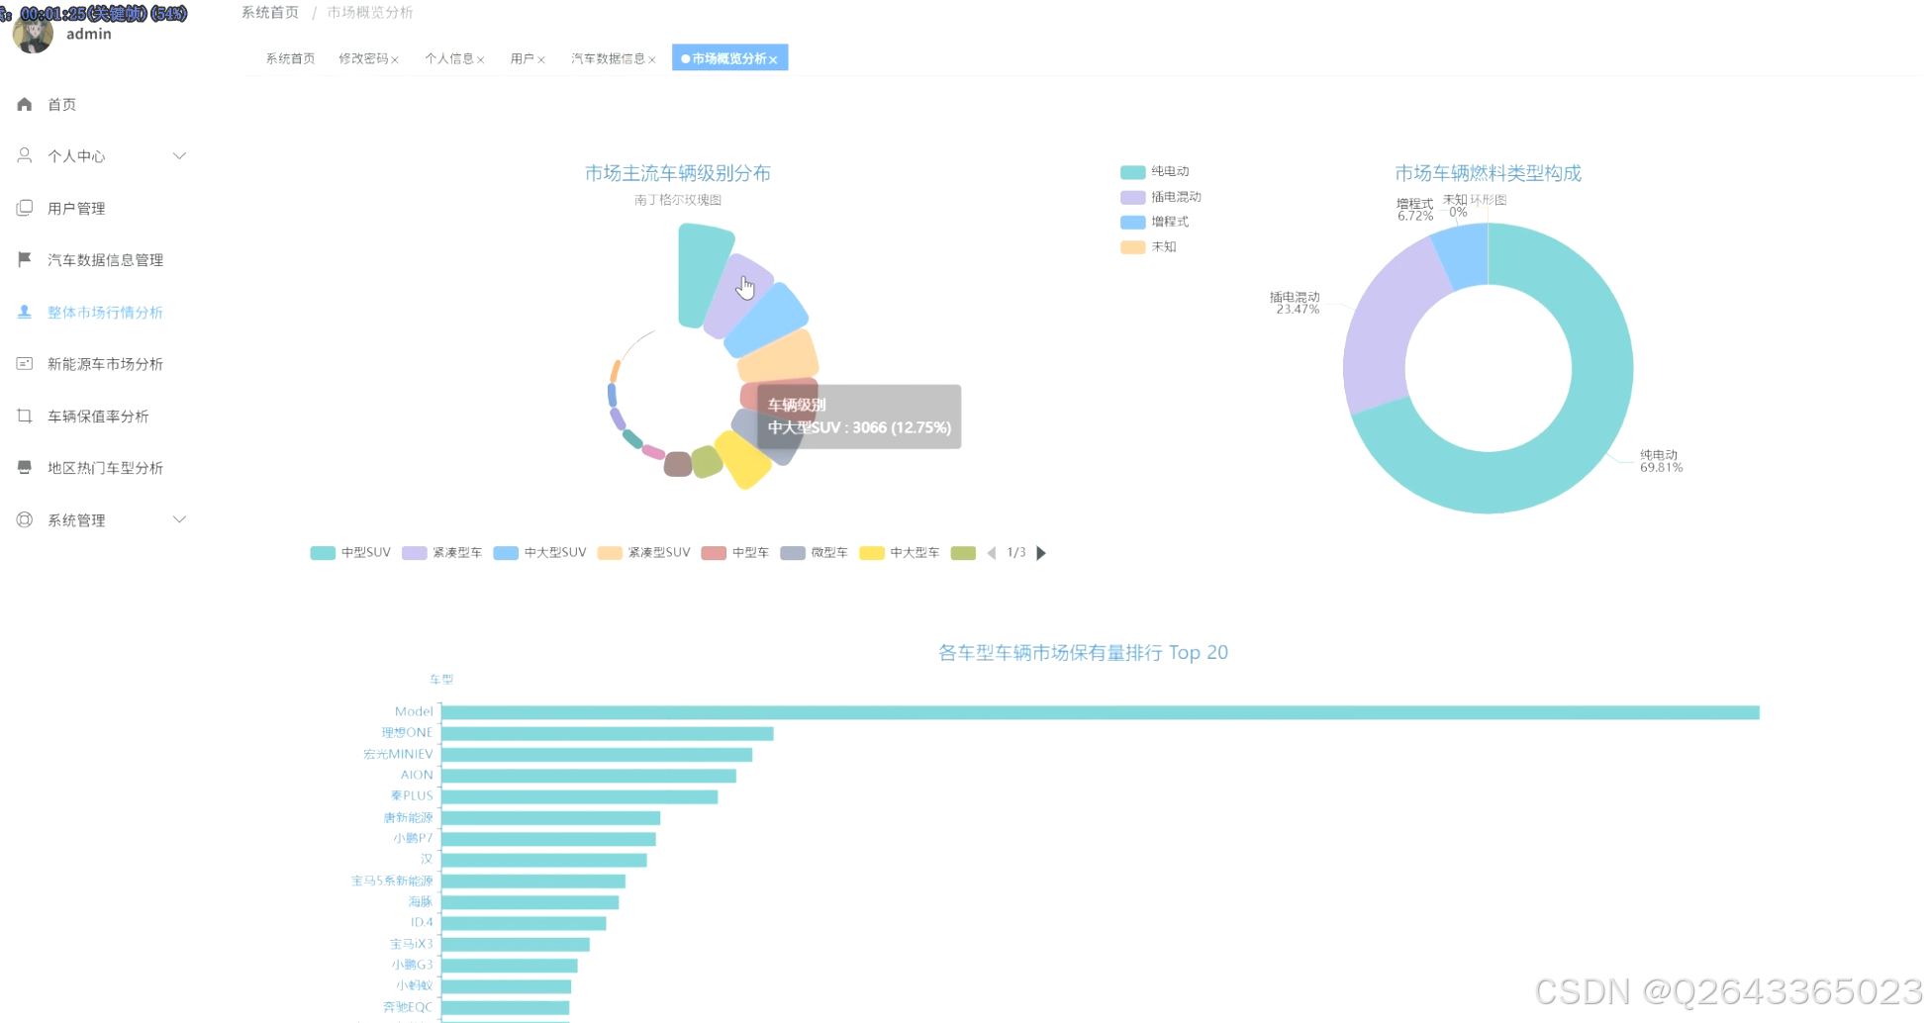This screenshot has width=1927, height=1023.
Task: Click the 市场车辆燃料类型构成 chart title
Action: pos(1489,173)
